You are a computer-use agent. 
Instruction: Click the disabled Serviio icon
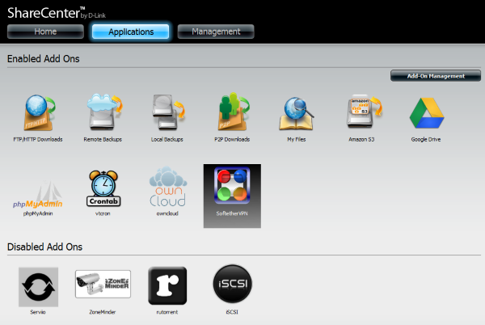[38, 287]
